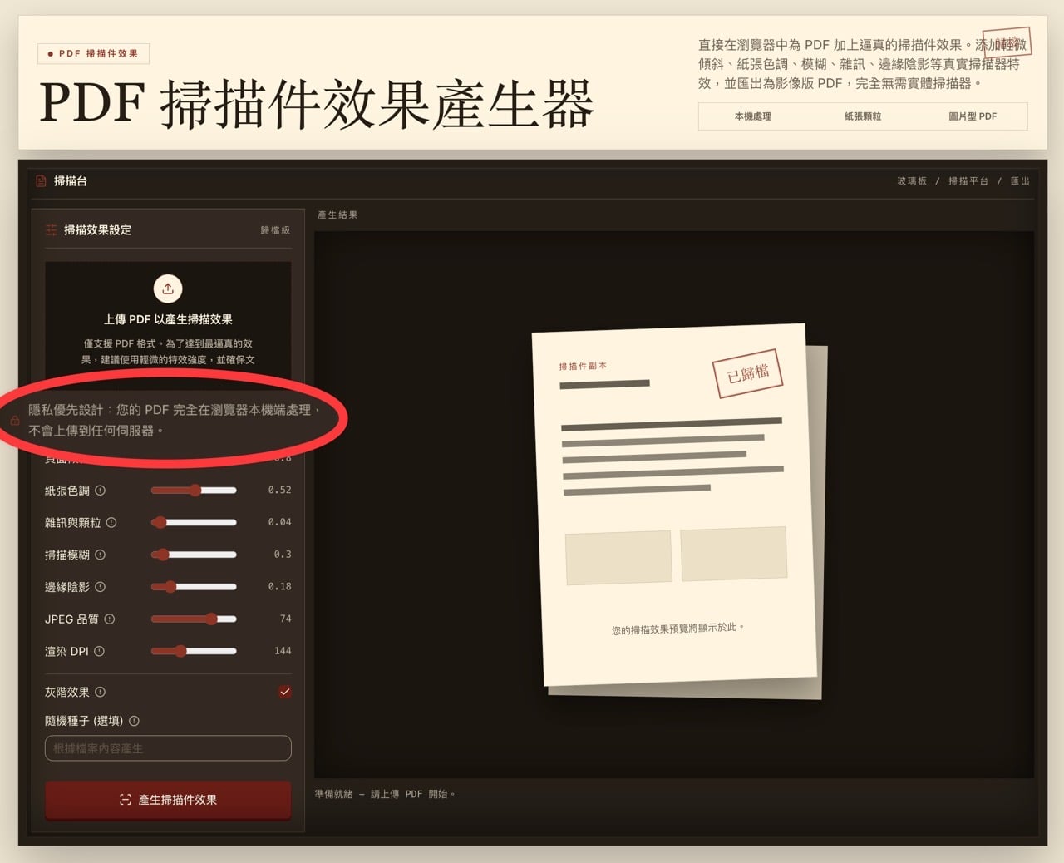Click the info icon beside JPEG 品質
Image resolution: width=1064 pixels, height=863 pixels.
click(x=110, y=619)
